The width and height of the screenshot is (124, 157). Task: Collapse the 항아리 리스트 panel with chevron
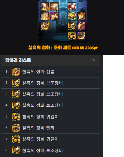(92, 60)
